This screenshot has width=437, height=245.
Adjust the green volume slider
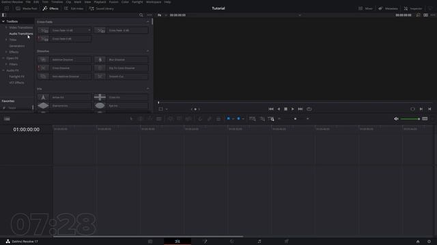coord(410,119)
